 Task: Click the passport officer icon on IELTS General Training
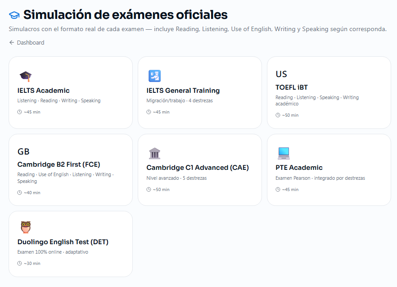154,76
